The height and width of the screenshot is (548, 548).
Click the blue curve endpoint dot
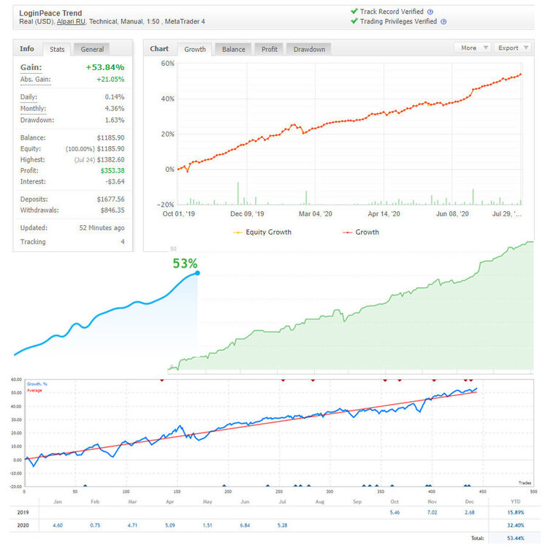point(197,273)
